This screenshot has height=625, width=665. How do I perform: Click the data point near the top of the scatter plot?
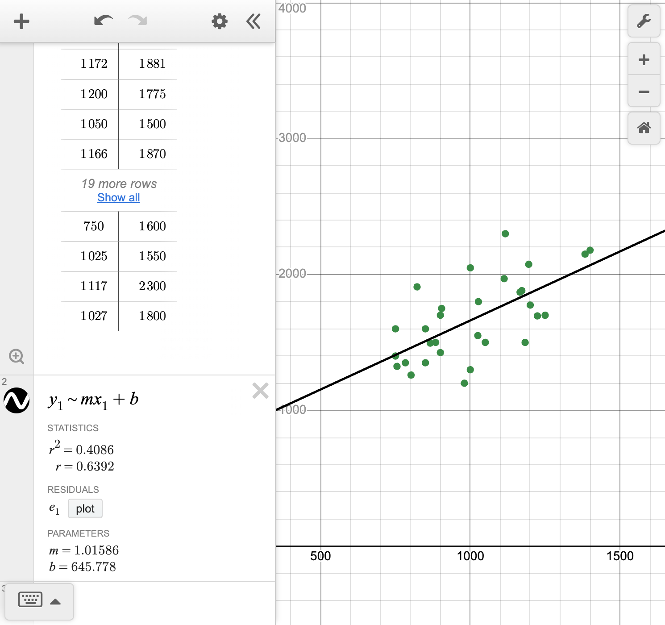[x=505, y=233]
